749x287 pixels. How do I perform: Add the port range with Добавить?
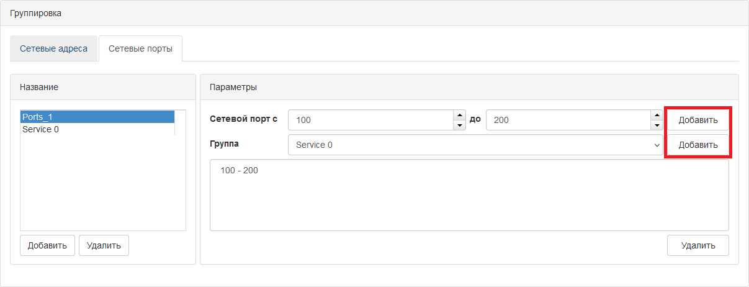click(698, 120)
